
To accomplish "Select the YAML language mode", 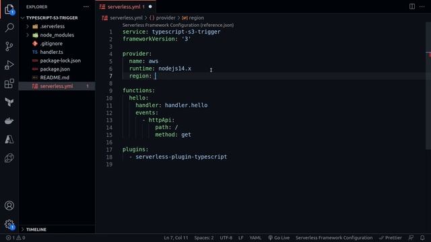I will point(255,237).
